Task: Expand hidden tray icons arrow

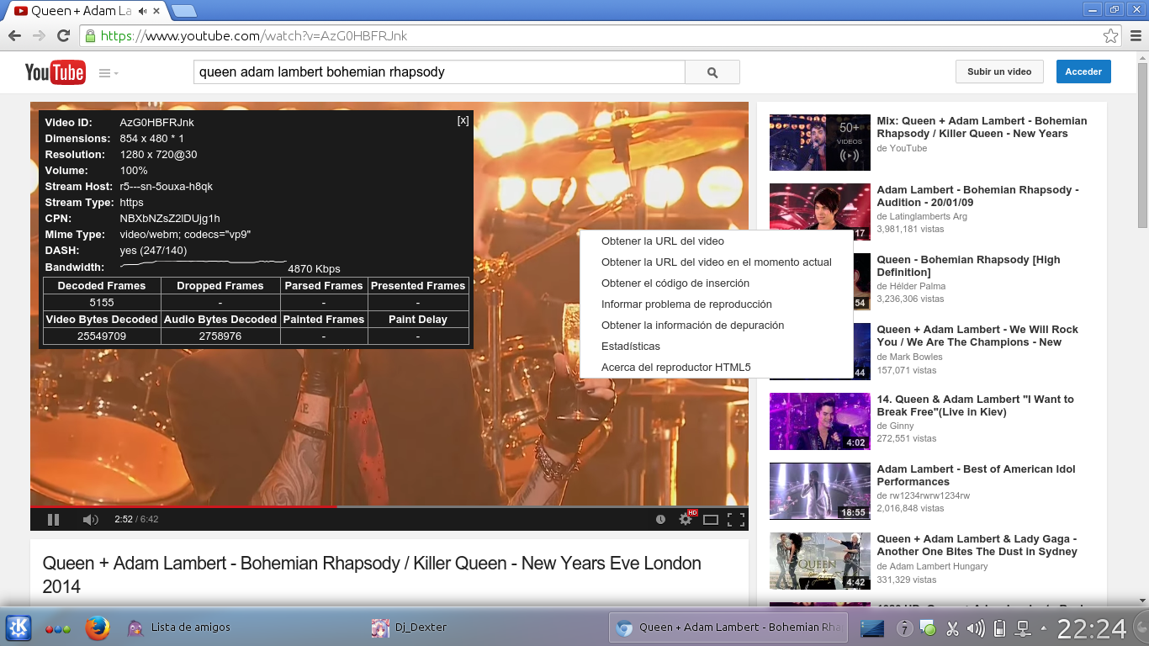Action: pyautogui.click(x=1044, y=628)
